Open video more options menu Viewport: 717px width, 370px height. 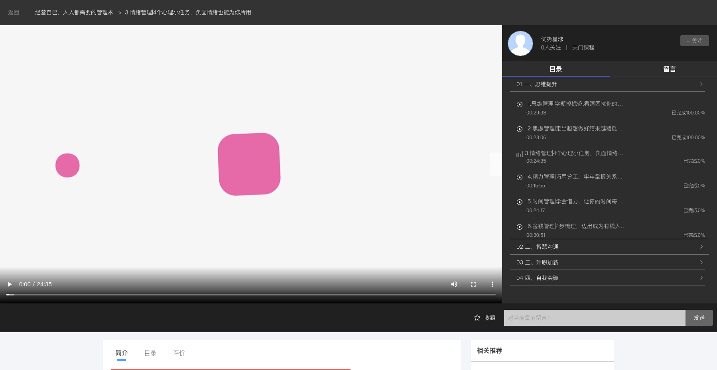pyautogui.click(x=492, y=284)
